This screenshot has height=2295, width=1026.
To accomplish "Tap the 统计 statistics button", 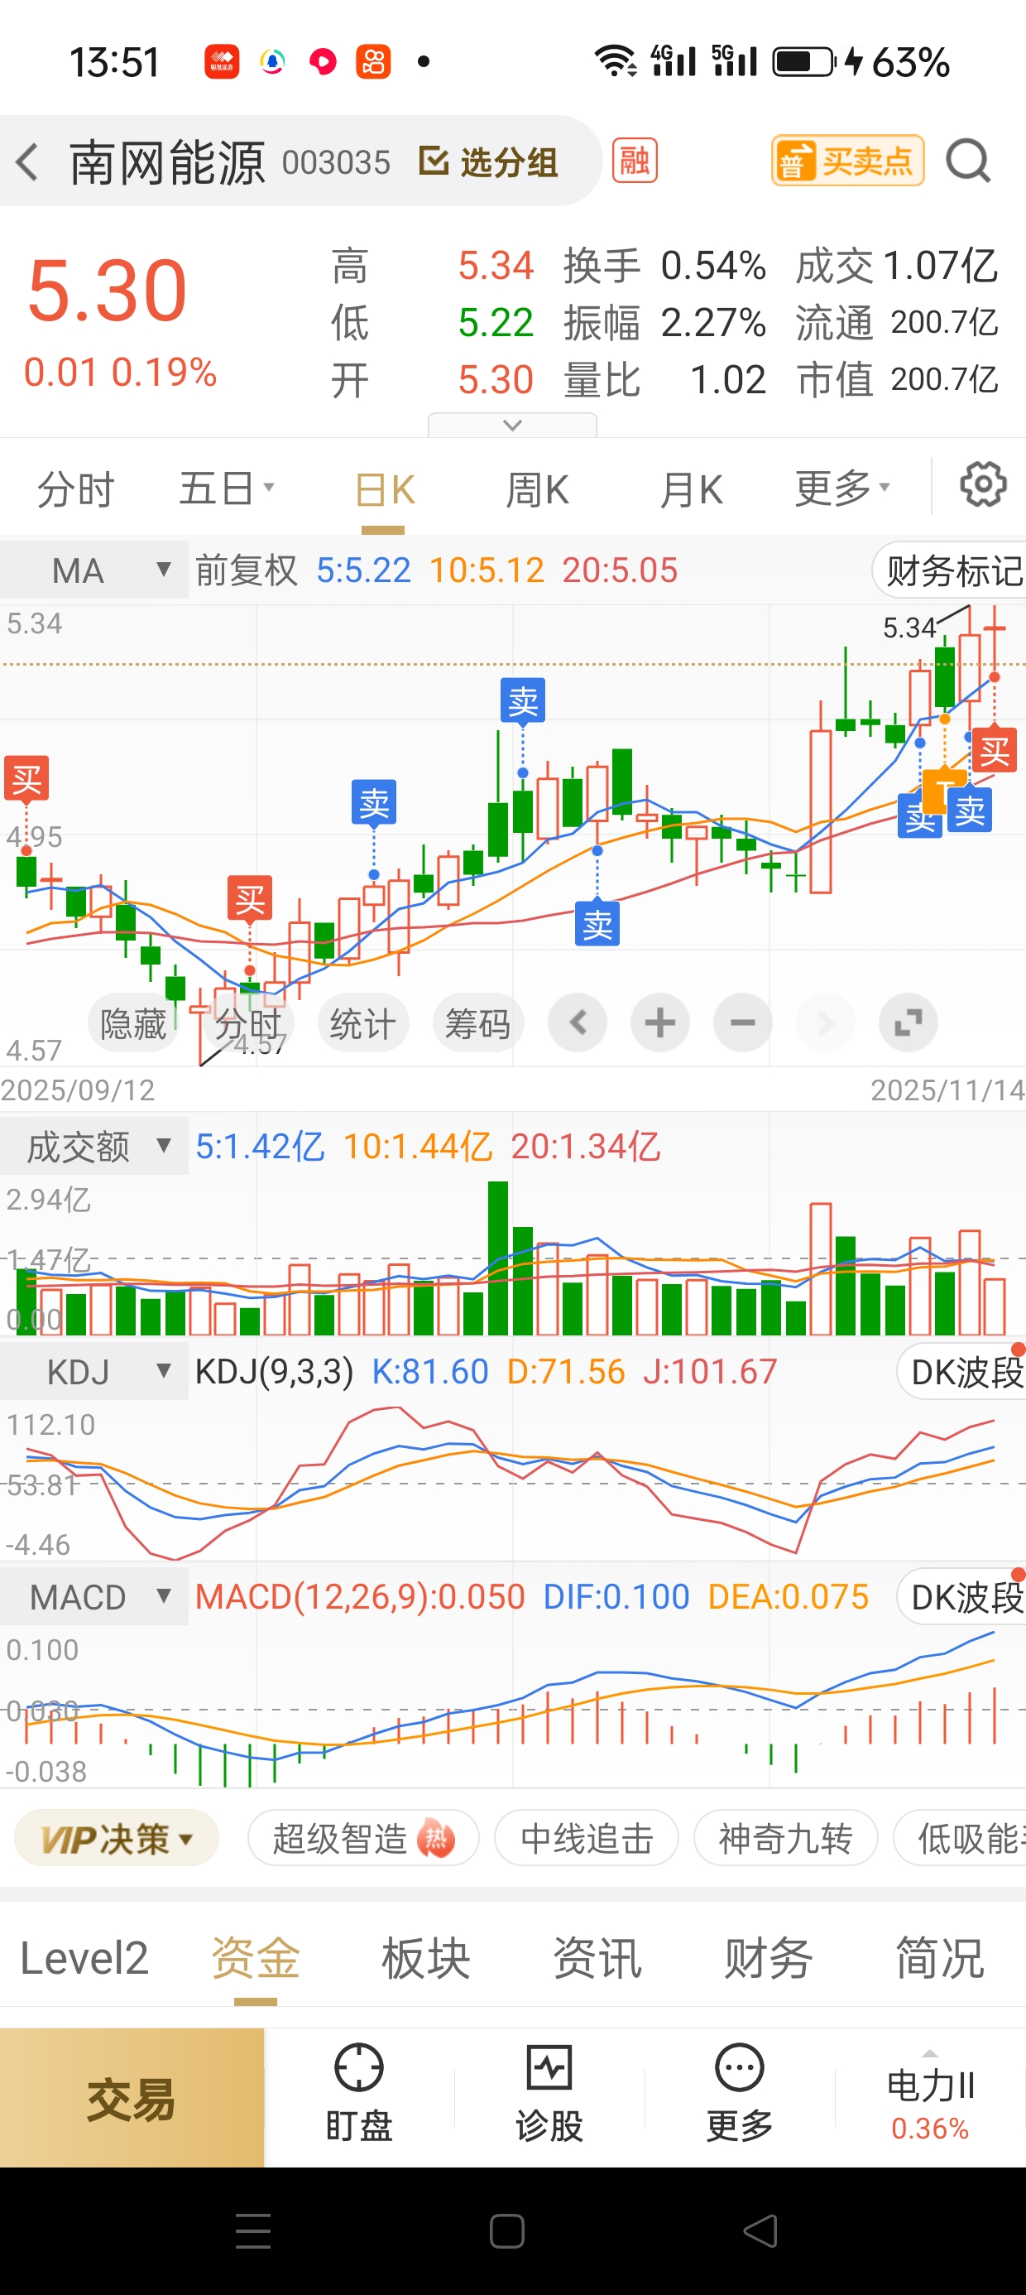I will 363,1022.
